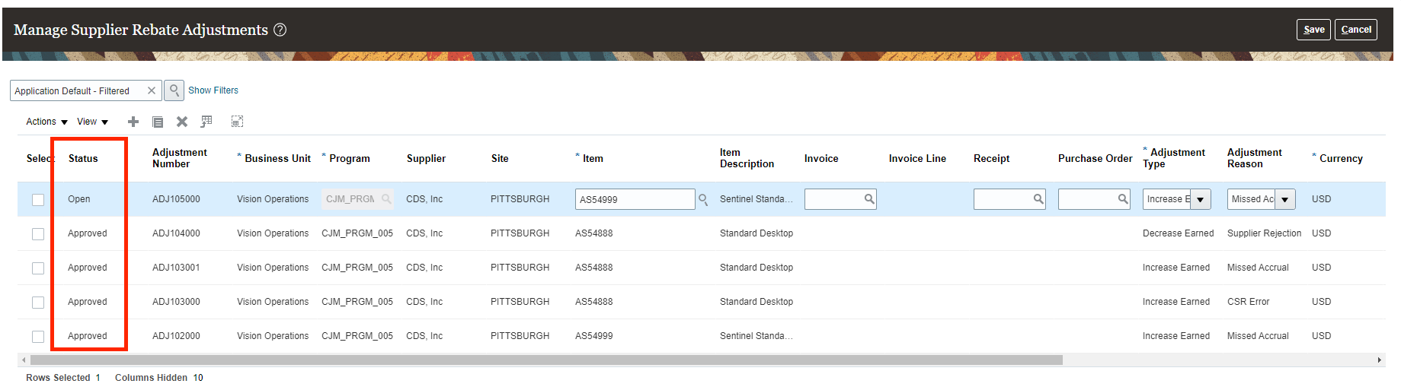
Task: Expand the Adjustment Type dropdown
Action: tap(1201, 199)
